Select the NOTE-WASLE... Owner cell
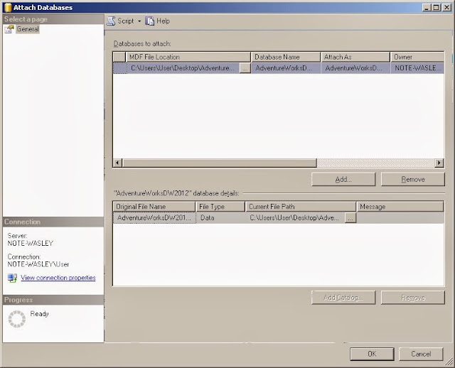The width and height of the screenshot is (455, 368). [x=417, y=68]
